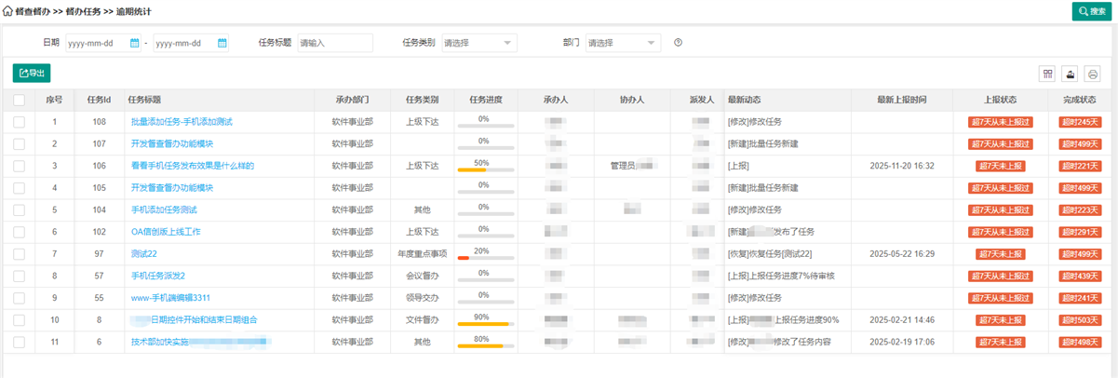Open the 测试22 task link
The height and width of the screenshot is (378, 1118).
pos(144,253)
